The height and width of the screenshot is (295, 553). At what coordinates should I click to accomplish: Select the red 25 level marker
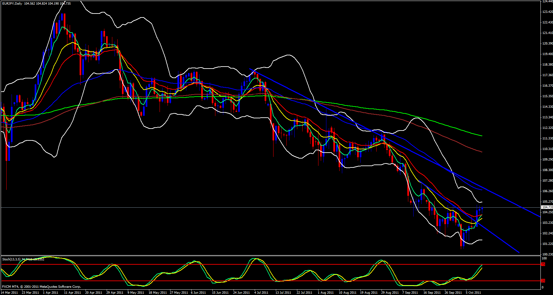click(x=543, y=281)
